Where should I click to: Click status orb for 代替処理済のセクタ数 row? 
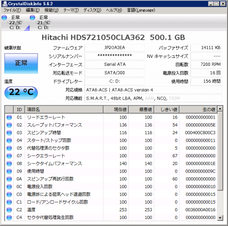click(9, 148)
